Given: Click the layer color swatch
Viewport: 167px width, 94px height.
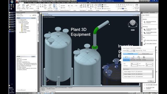Looking at the screenshot, I should coord(123,9).
